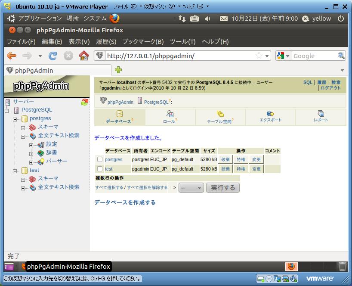Open the multi-row action dropdown
This screenshot has height=286, width=352.
point(191,188)
